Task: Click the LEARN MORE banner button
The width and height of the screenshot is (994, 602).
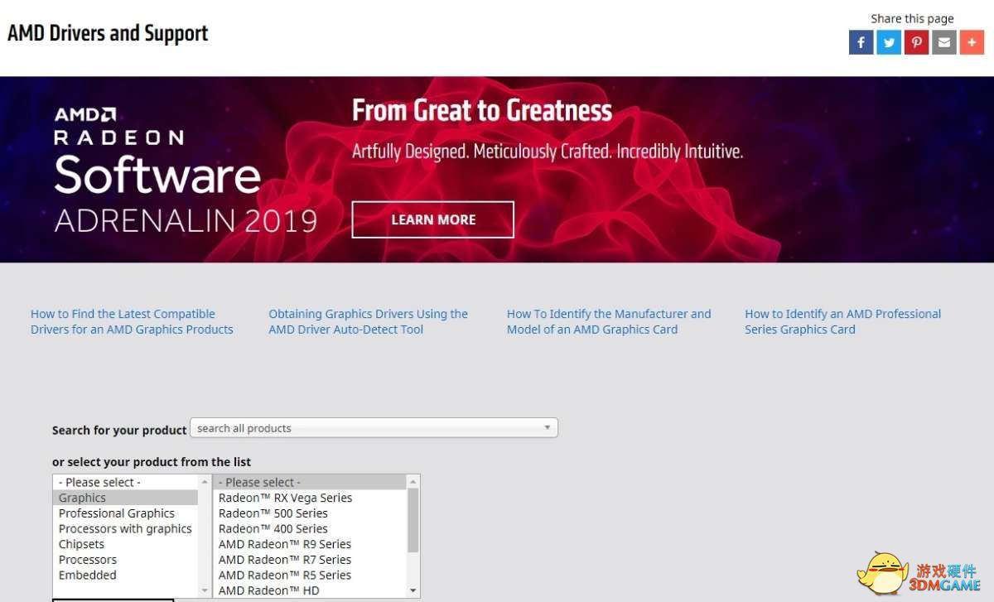Action: coord(433,219)
